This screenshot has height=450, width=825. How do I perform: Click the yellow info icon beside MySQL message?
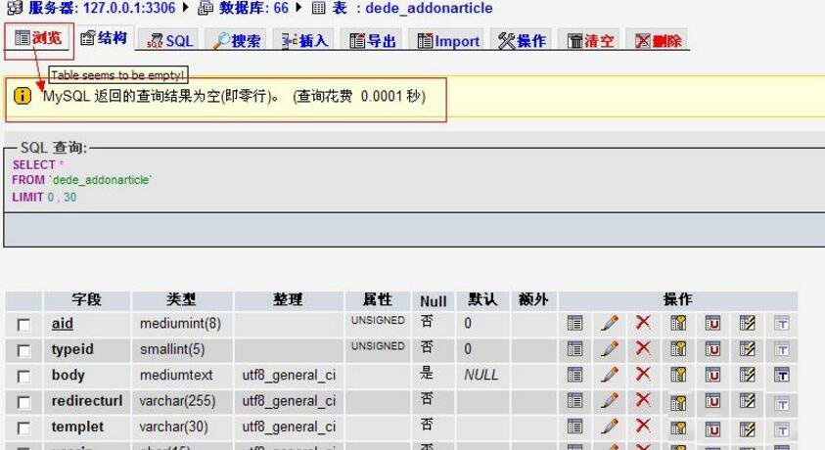[x=23, y=96]
